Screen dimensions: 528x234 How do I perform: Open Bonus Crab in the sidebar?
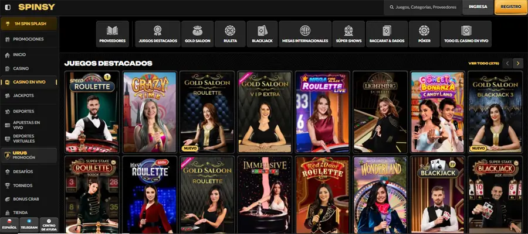pyautogui.click(x=29, y=199)
